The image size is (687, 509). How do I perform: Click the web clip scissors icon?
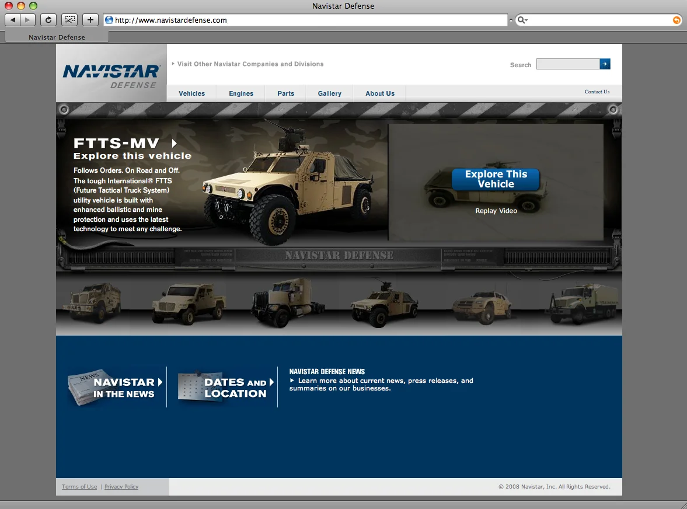(x=69, y=20)
